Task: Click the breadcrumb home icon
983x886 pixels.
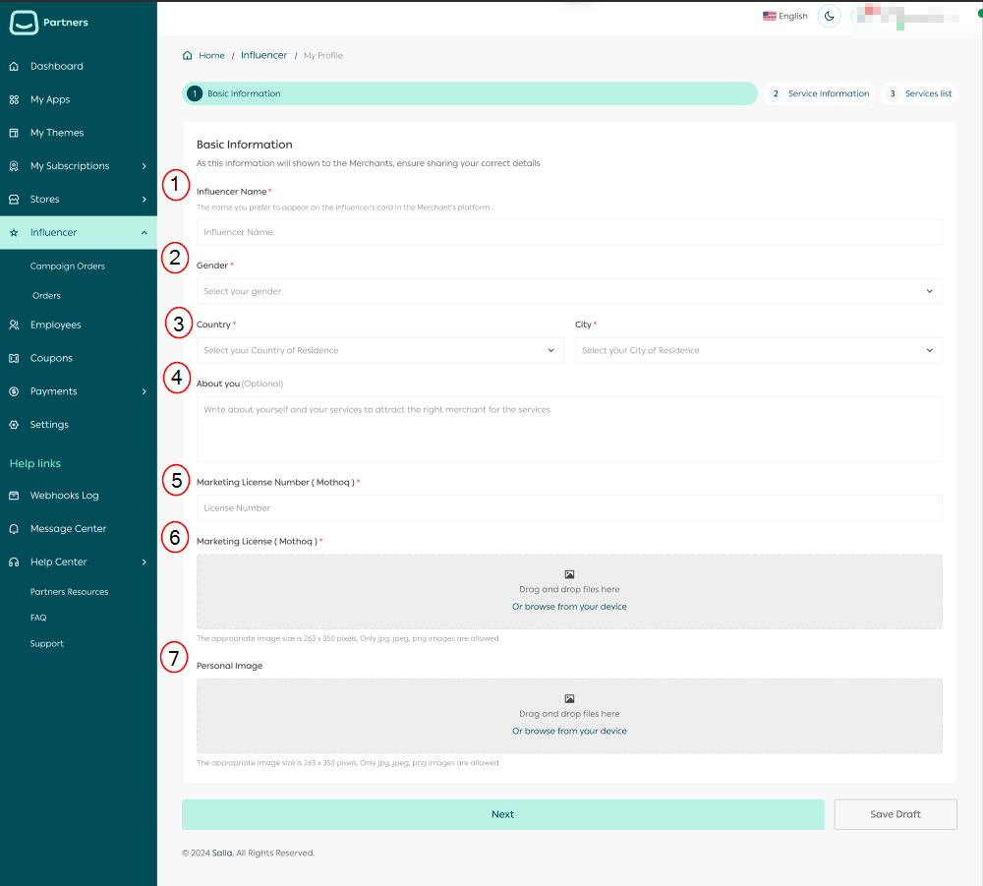Action: tap(187, 55)
